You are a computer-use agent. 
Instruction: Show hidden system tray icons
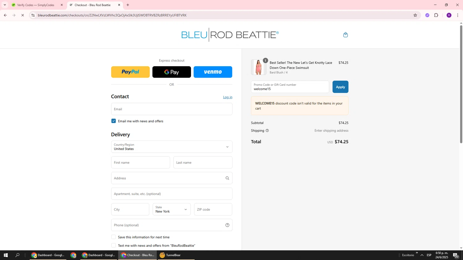422,255
